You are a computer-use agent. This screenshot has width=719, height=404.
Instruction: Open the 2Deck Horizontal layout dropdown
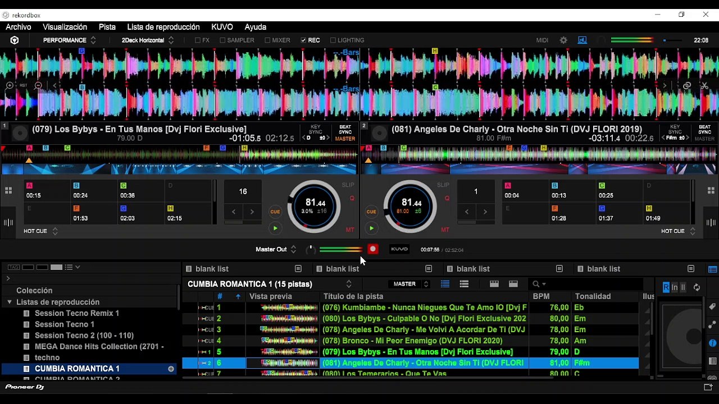[x=148, y=40]
